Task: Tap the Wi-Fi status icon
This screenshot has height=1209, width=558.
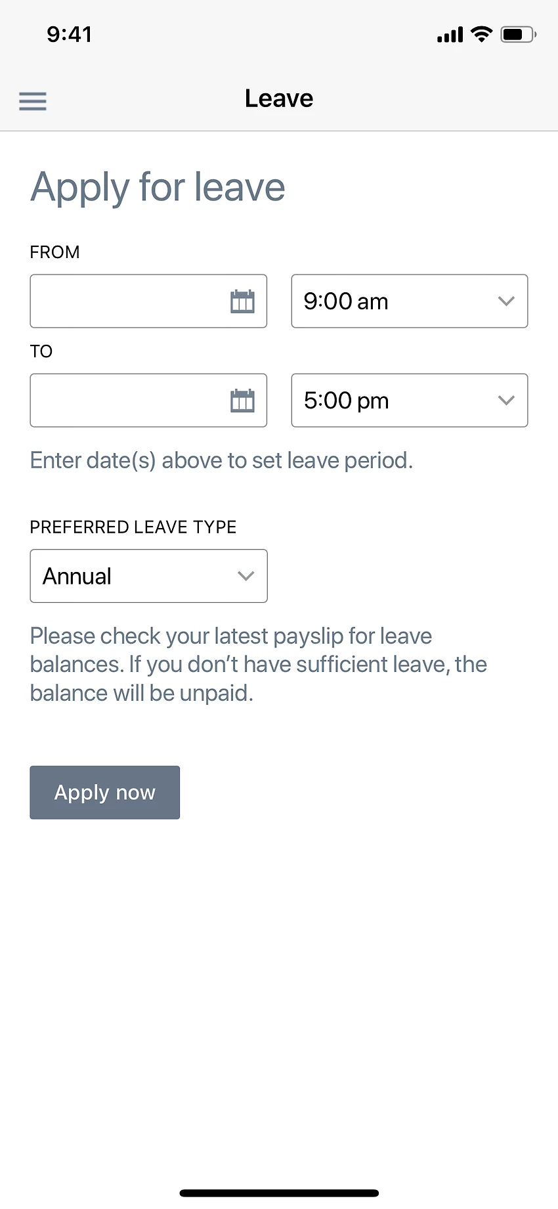Action: coord(482,35)
